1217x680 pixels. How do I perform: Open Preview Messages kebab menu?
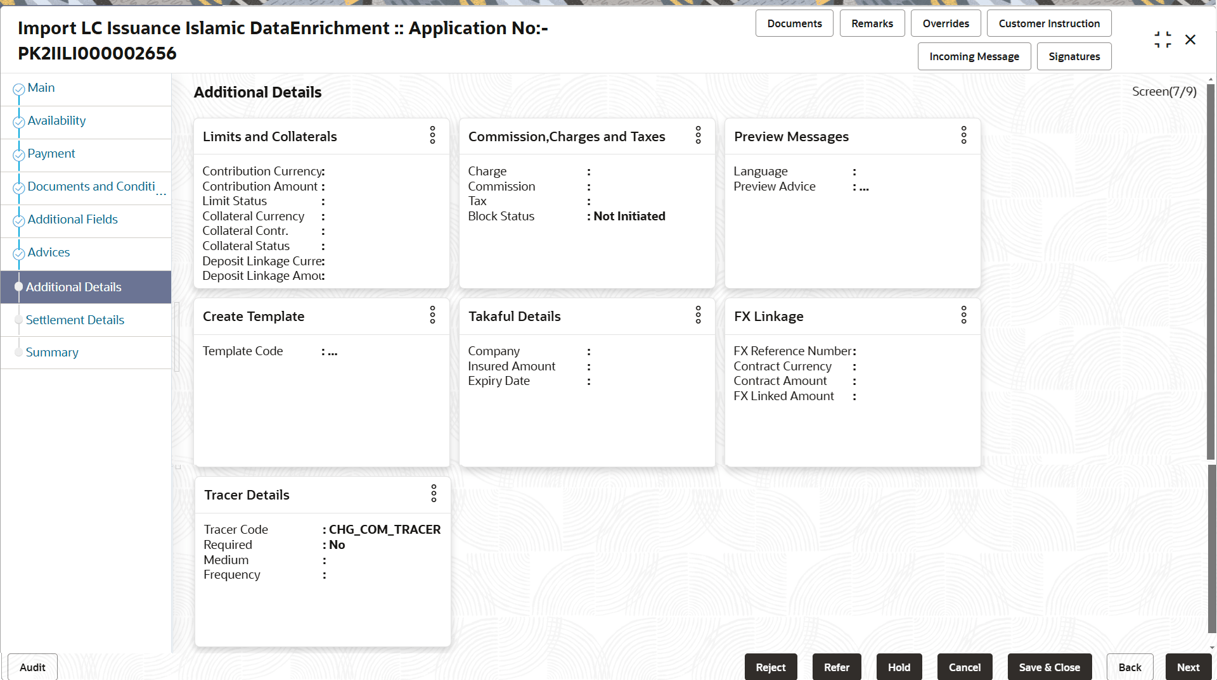[964, 135]
